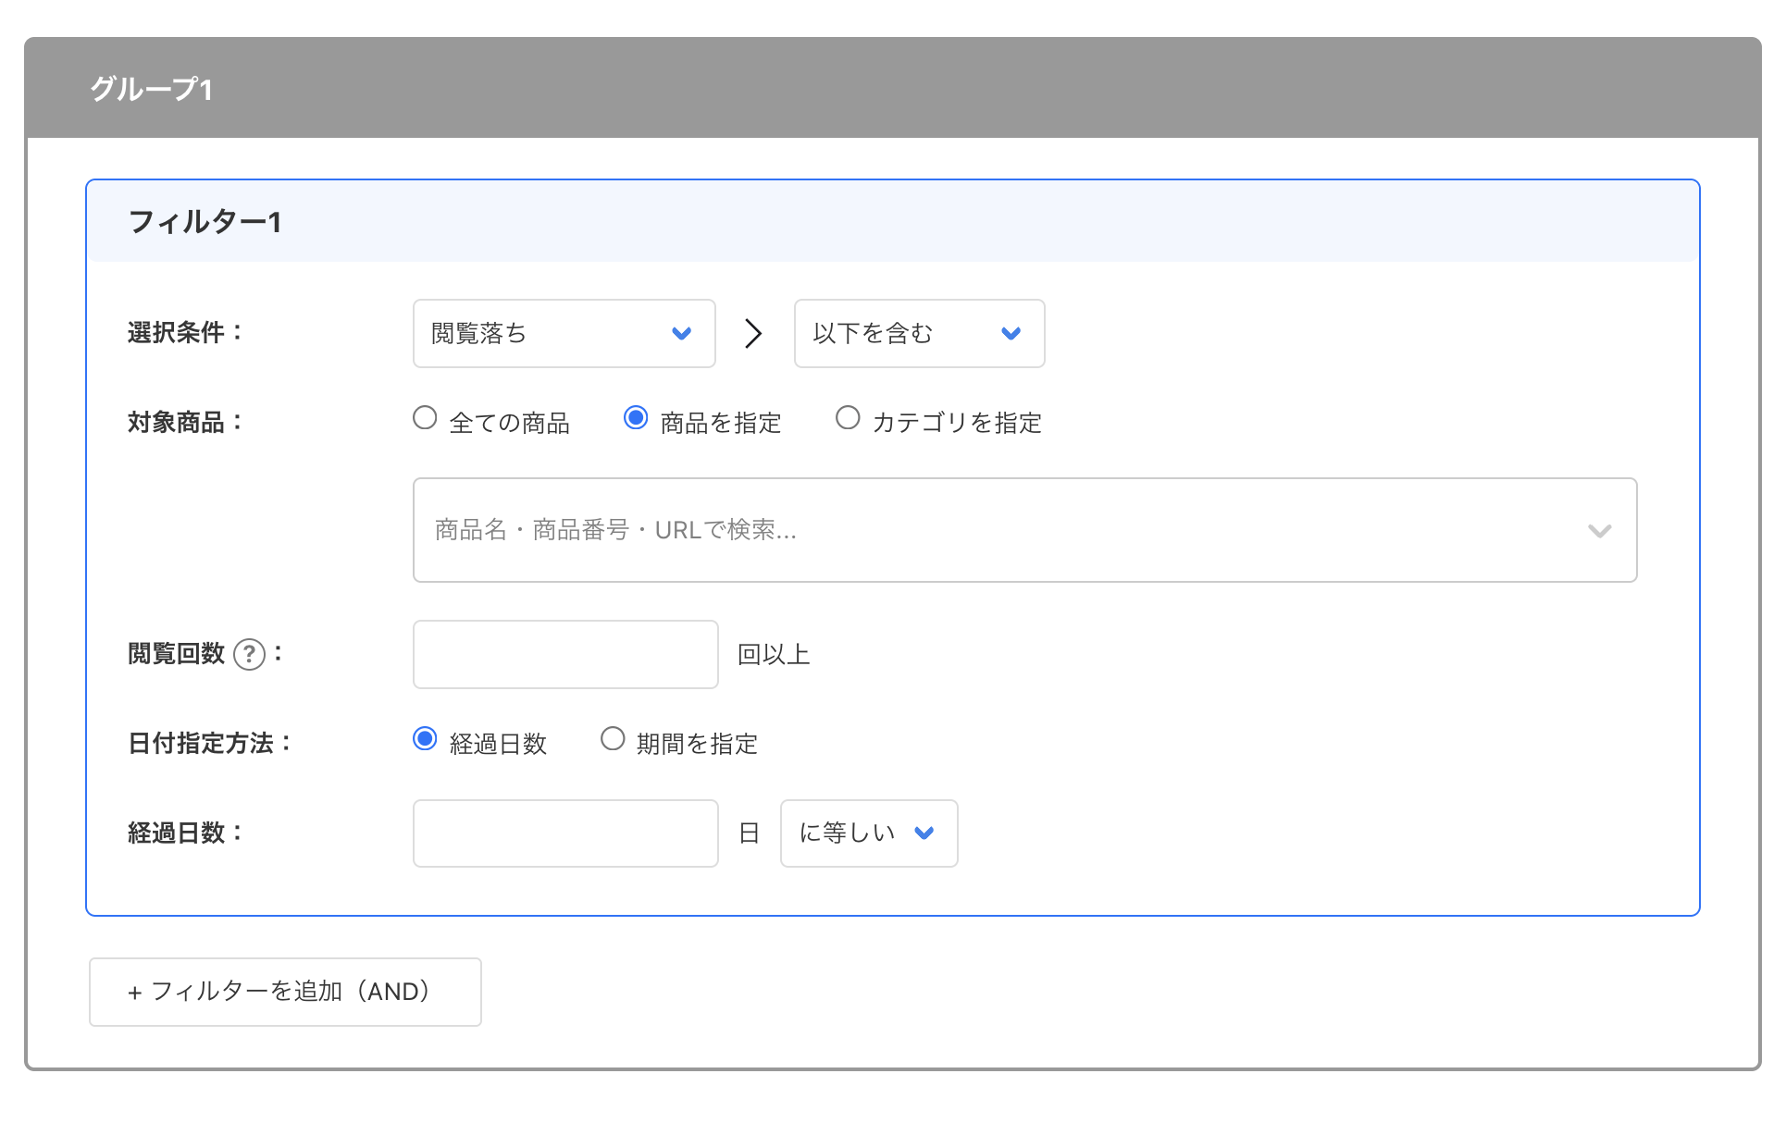Click the blue chevron on 閲覧落ち dropdown
1786x1123 pixels.
(681, 334)
